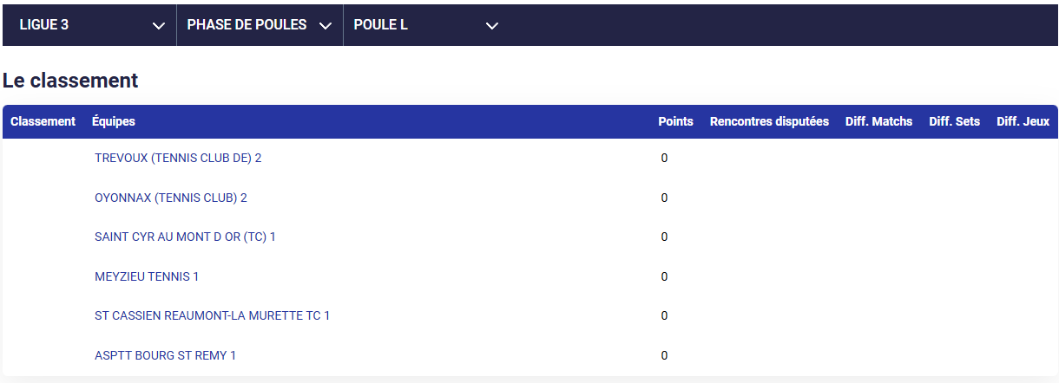Open TREVOUX (TENNIS CLUB DE) 2 team link

[178, 159]
